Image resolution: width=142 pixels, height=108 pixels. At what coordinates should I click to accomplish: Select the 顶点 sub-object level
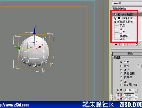pyautogui.click(x=122, y=25)
